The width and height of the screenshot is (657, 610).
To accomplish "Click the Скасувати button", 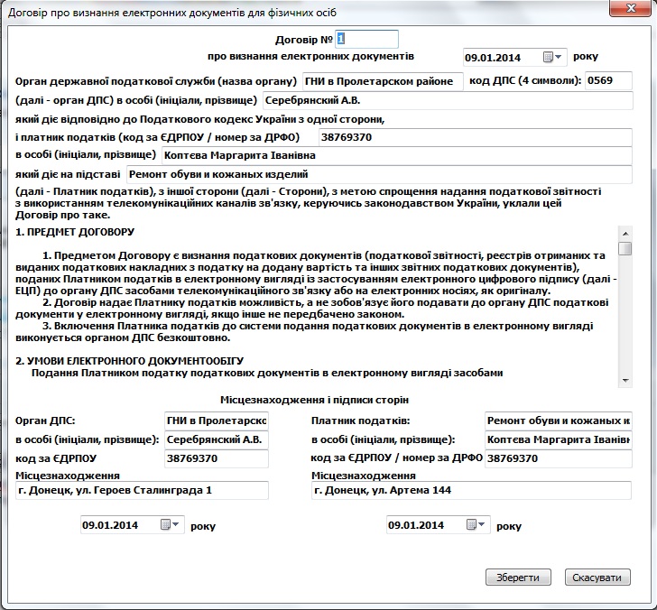I will point(597,578).
